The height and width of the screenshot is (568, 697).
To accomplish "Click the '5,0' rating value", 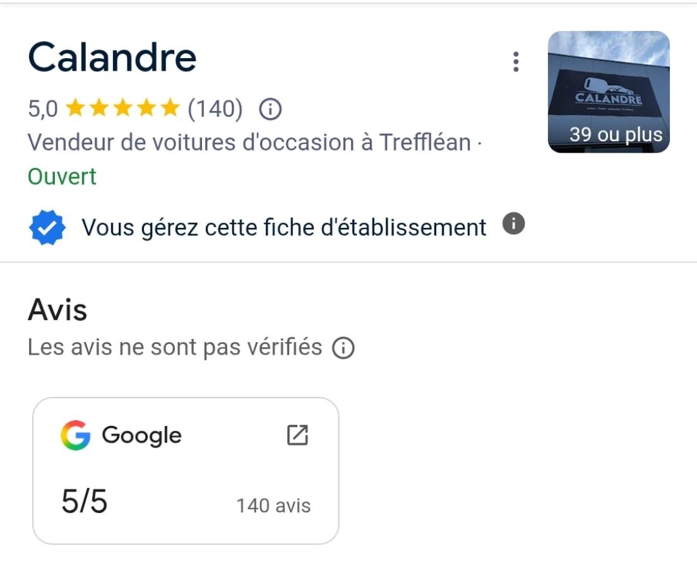I will tap(43, 108).
